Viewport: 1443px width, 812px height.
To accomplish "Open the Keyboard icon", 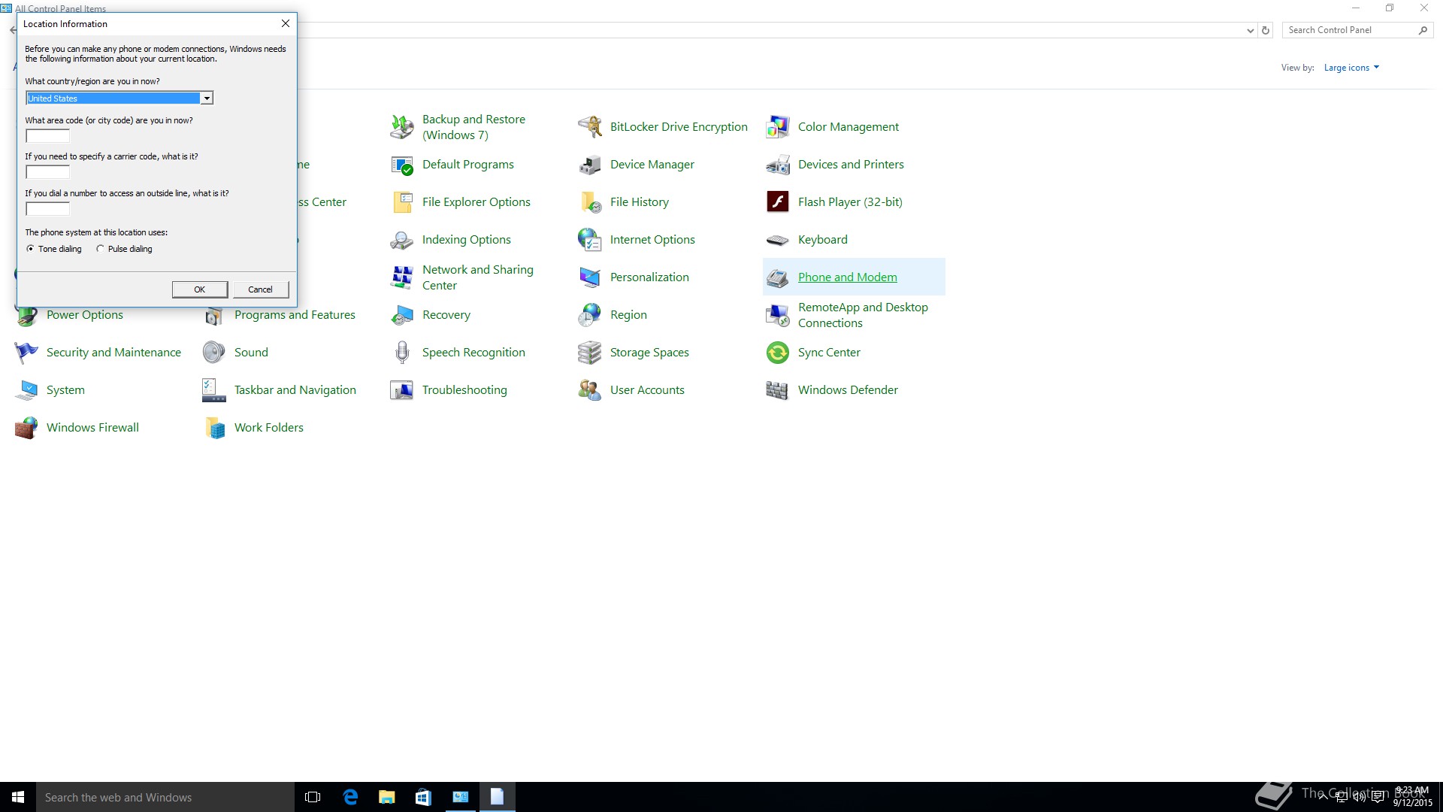I will tap(778, 240).
